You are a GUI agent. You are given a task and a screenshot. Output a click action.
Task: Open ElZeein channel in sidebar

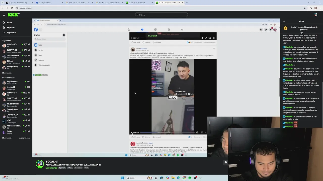click(x=16, y=62)
